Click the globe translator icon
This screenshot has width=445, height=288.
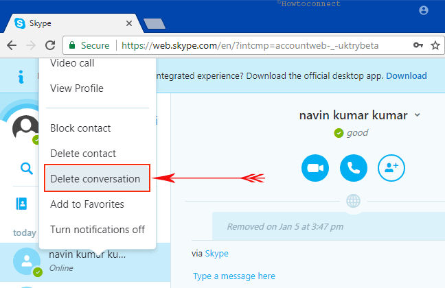(354, 202)
